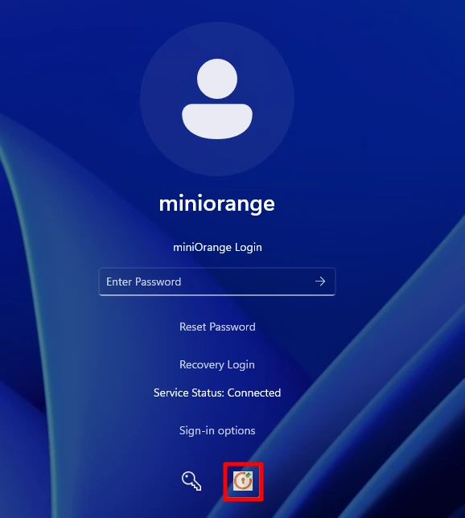Image resolution: width=465 pixels, height=518 pixels.
Task: Submit password with the arrow button
Action: 320,282
